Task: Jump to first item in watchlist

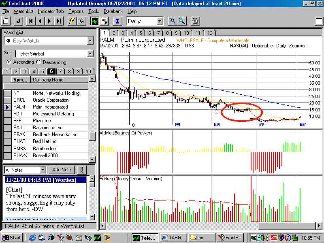Action: 31,21
